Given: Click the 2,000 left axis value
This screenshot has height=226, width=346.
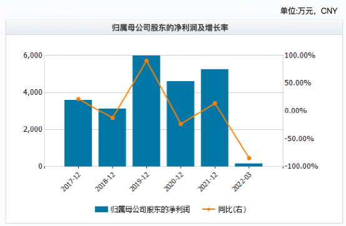Looking at the screenshot, I should click(x=32, y=129).
